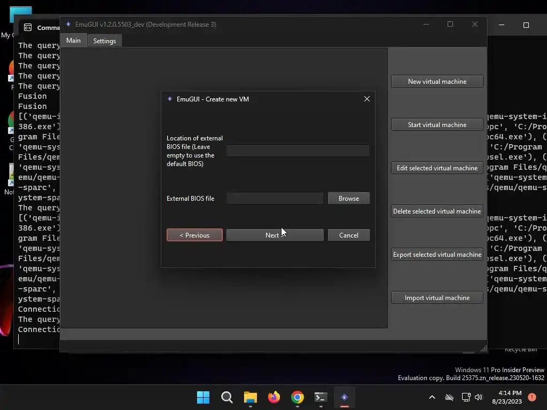This screenshot has height=410, width=547.
Task: Click Delete selected virtual machine
Action: (x=437, y=211)
